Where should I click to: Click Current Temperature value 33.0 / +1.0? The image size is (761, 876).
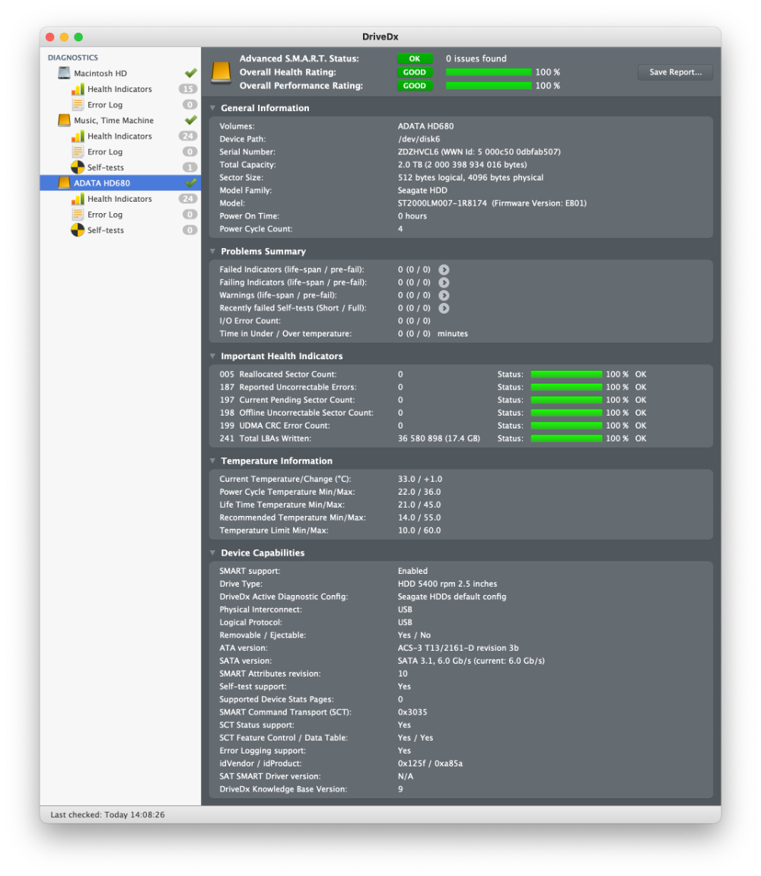(419, 479)
